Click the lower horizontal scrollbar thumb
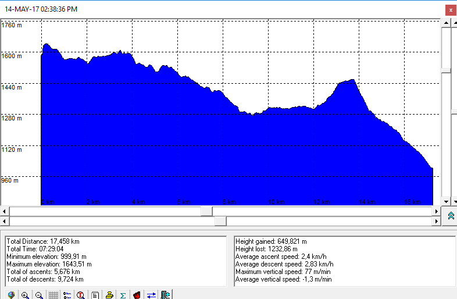 tap(220, 221)
